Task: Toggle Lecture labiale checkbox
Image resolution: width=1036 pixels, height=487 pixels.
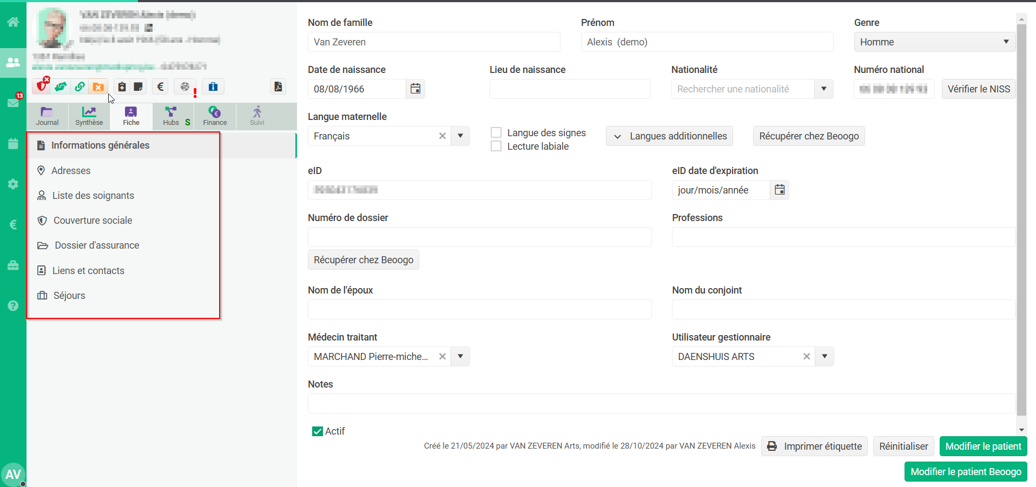Action: pos(496,146)
